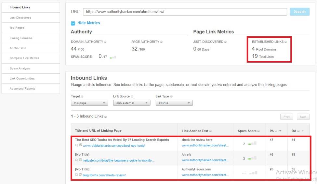Click magnifier icon for robbierichards.com row
Image resolution: width=317 pixels, height=184 pixels.
pyautogui.click(x=76, y=145)
